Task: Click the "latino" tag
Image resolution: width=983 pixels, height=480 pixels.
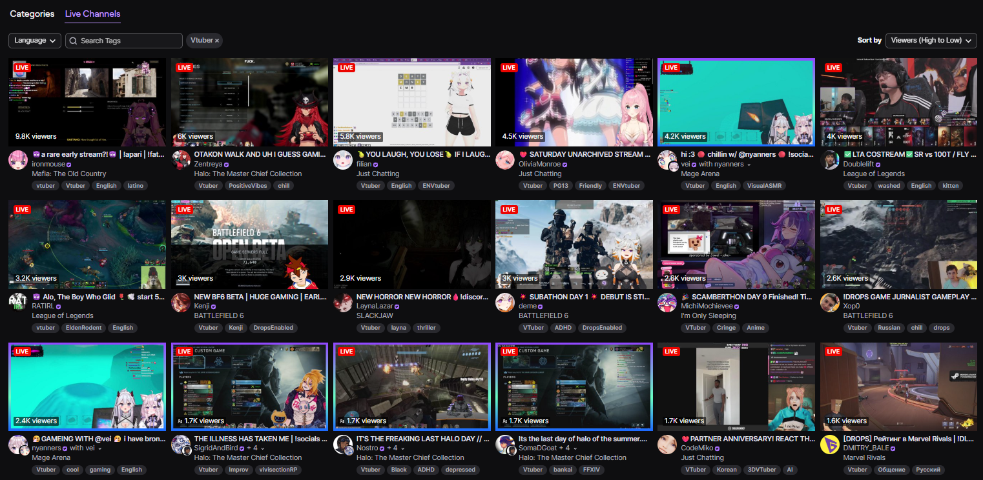Action: coord(136,186)
